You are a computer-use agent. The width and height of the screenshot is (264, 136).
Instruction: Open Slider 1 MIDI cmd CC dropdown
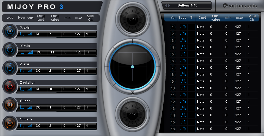point(41,107)
